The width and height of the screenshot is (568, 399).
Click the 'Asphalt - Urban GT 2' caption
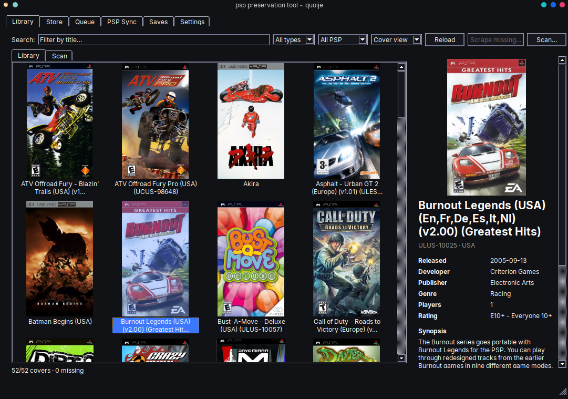(x=347, y=188)
